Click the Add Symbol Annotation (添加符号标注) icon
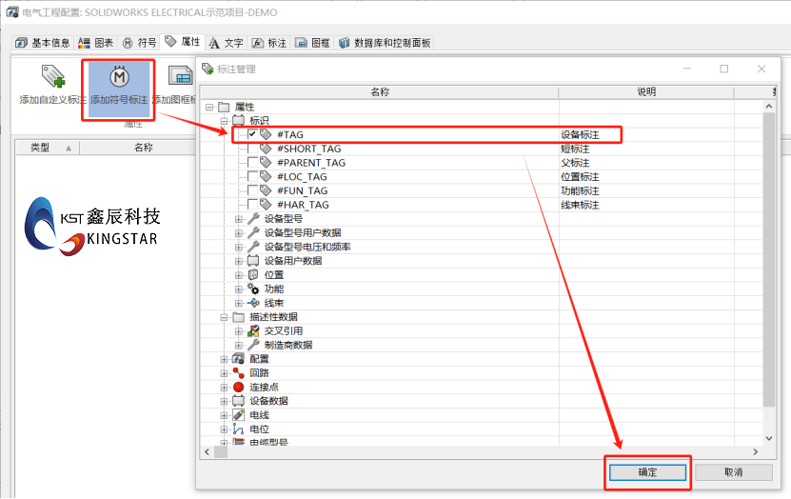The image size is (791, 499). (x=119, y=77)
